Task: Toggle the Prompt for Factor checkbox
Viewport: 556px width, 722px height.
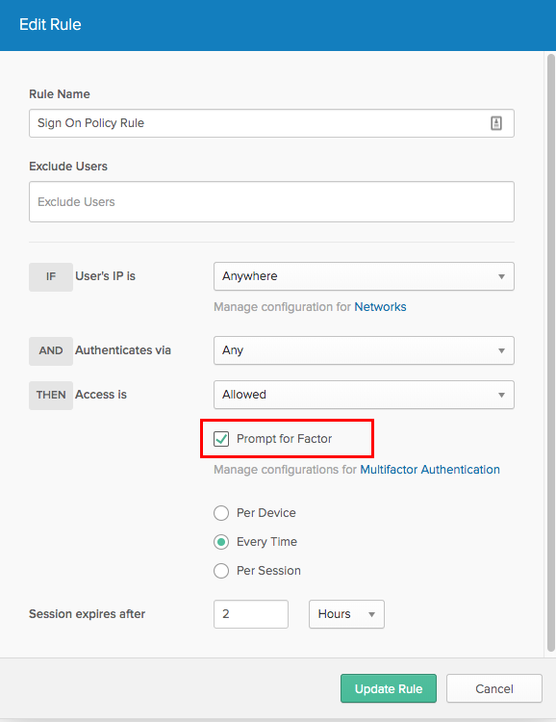Action: 221,439
